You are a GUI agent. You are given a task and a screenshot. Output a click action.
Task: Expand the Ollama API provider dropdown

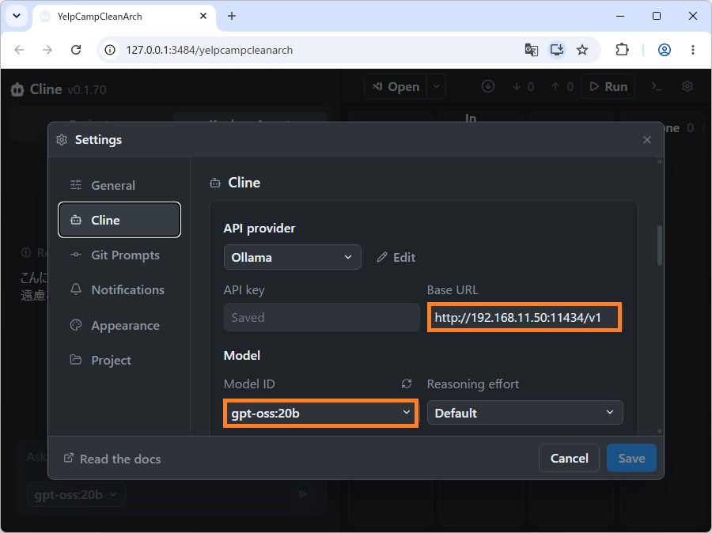coord(293,258)
